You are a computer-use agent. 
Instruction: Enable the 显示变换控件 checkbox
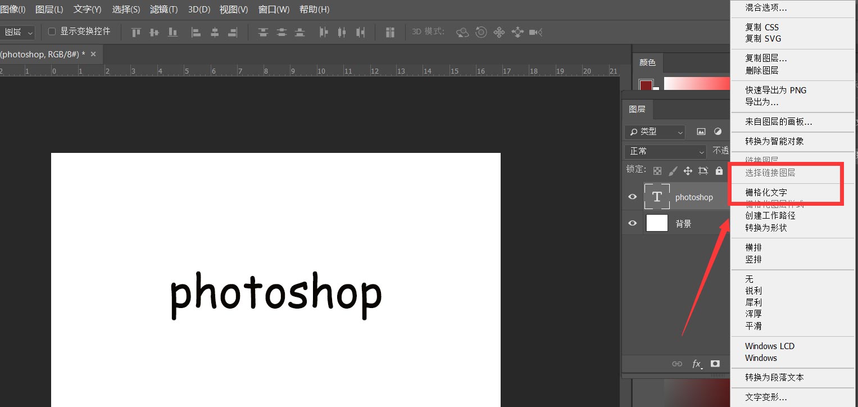pyautogui.click(x=52, y=31)
